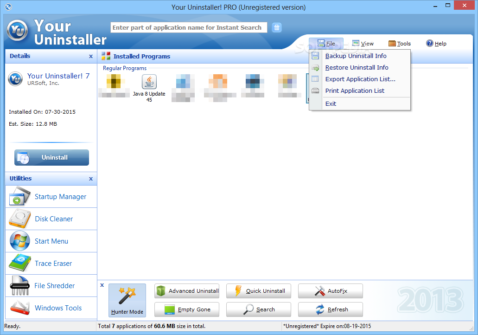Click the Windows Tools knife icon
The image size is (478, 335).
pyautogui.click(x=19, y=308)
